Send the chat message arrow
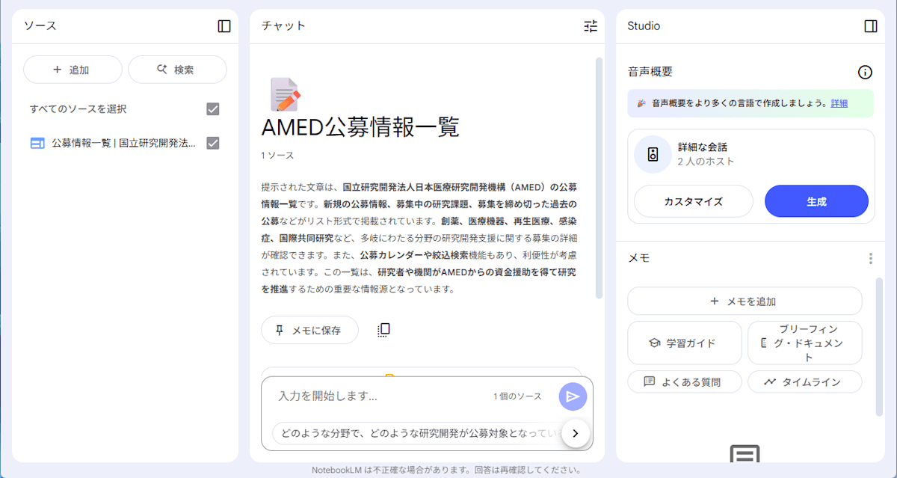 tap(573, 396)
